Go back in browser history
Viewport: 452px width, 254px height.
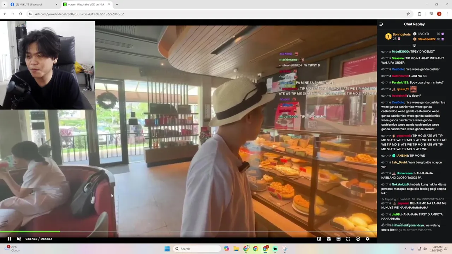5,14
